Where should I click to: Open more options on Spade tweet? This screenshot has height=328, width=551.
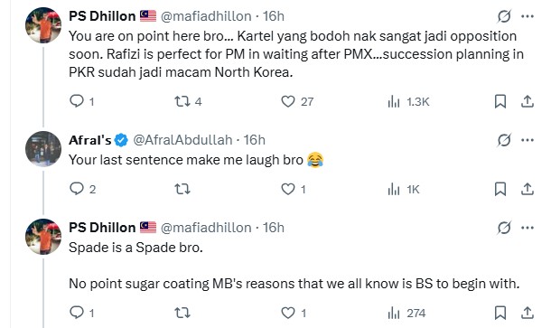pos(528,228)
